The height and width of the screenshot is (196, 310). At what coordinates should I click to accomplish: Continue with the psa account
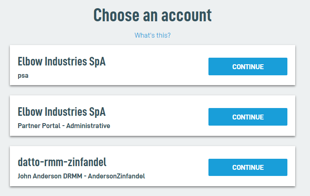[248, 67]
